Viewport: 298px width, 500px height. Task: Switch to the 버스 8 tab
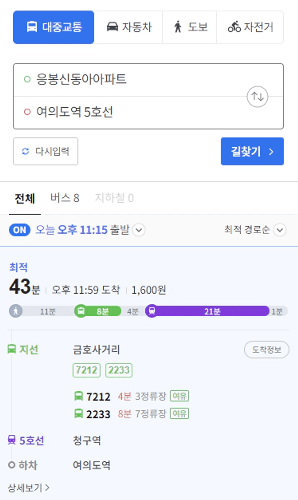pos(65,198)
